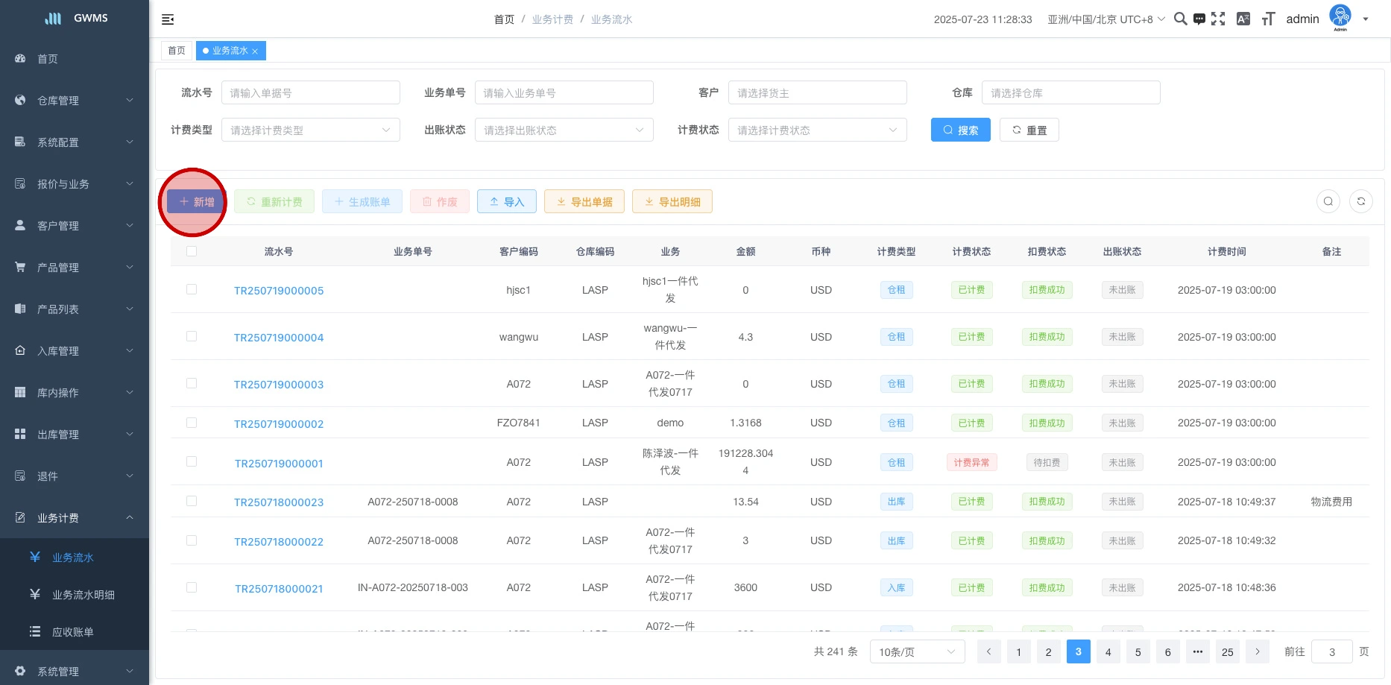Open record link TR250719000004

point(279,338)
